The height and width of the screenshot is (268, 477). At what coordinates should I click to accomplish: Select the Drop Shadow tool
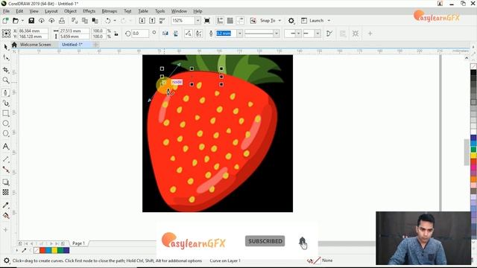[x=5, y=182]
